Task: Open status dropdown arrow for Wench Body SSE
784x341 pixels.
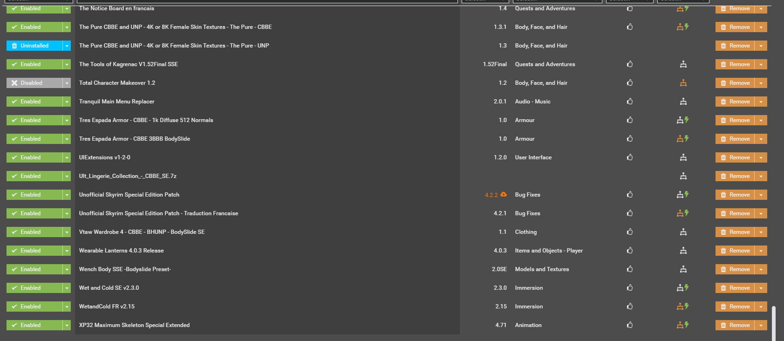Action: coord(67,269)
